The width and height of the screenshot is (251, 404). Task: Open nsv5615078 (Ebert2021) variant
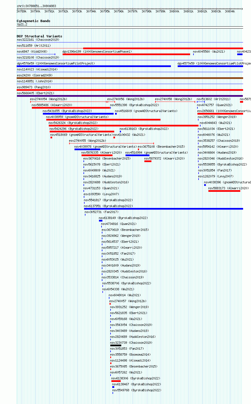102,165
